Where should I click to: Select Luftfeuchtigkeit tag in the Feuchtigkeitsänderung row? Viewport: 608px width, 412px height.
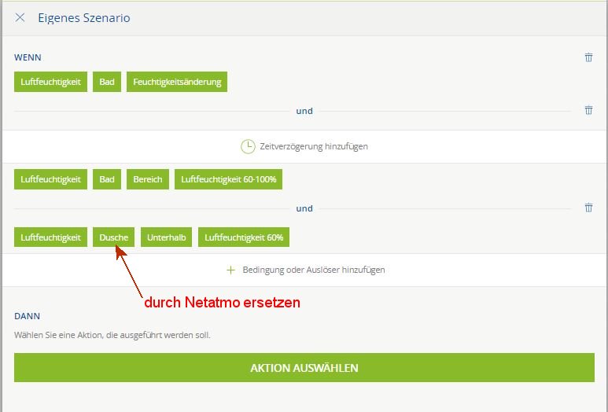tap(50, 82)
